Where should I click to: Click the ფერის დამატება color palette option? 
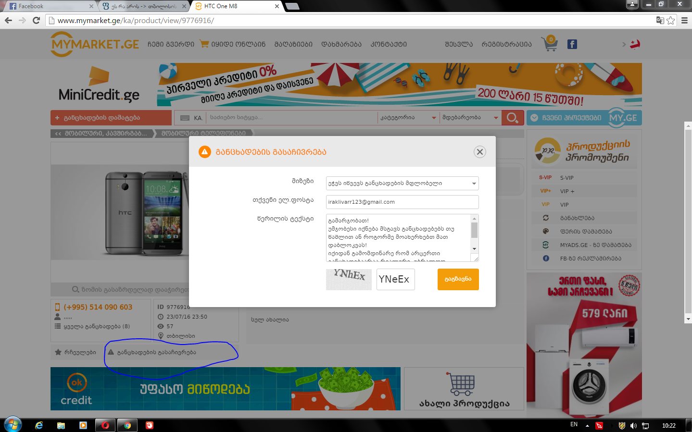coord(584,232)
